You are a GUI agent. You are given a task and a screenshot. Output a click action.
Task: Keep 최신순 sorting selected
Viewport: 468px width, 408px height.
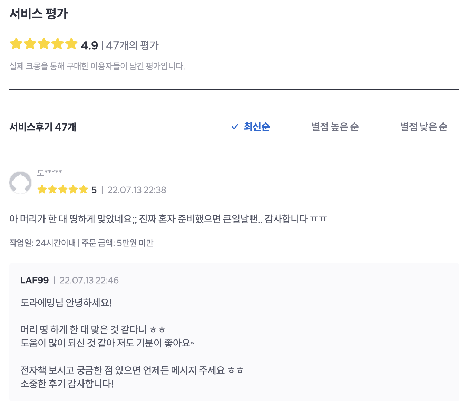pyautogui.click(x=256, y=127)
